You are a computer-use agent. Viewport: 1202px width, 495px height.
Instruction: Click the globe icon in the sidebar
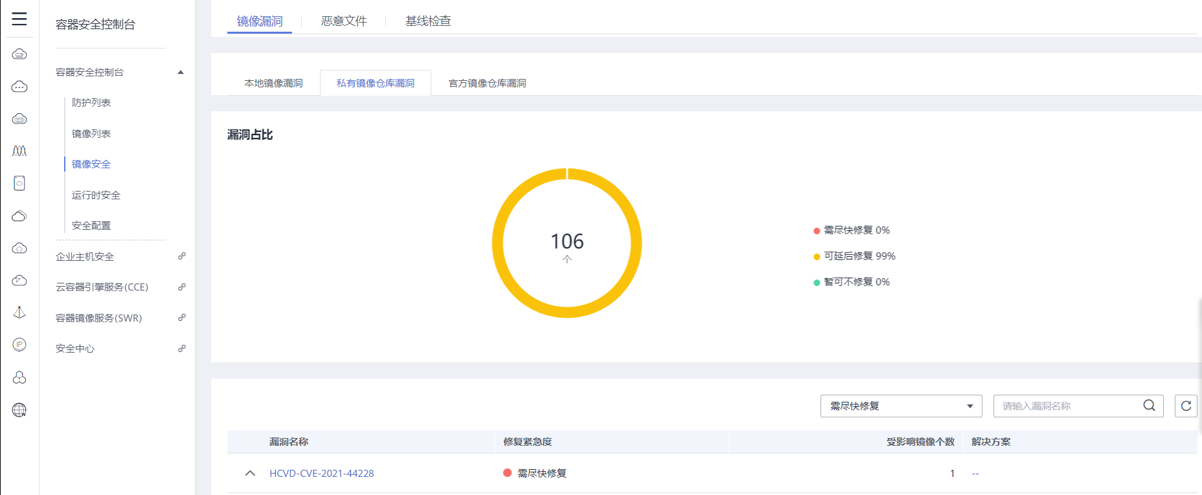pyautogui.click(x=19, y=410)
